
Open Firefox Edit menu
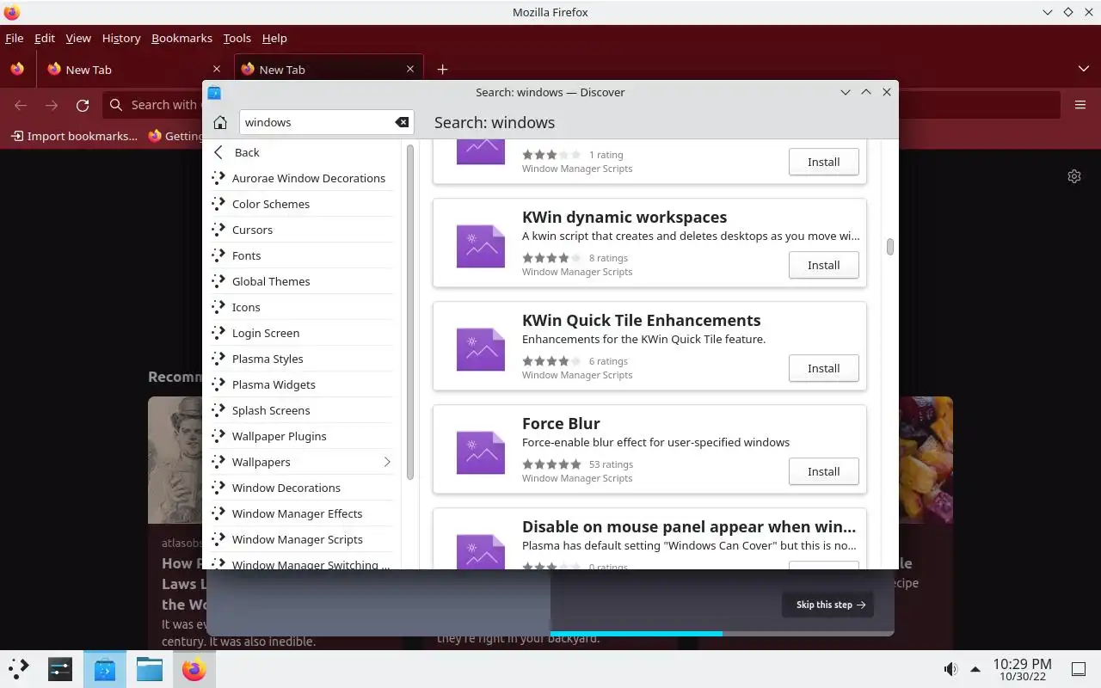click(x=45, y=38)
